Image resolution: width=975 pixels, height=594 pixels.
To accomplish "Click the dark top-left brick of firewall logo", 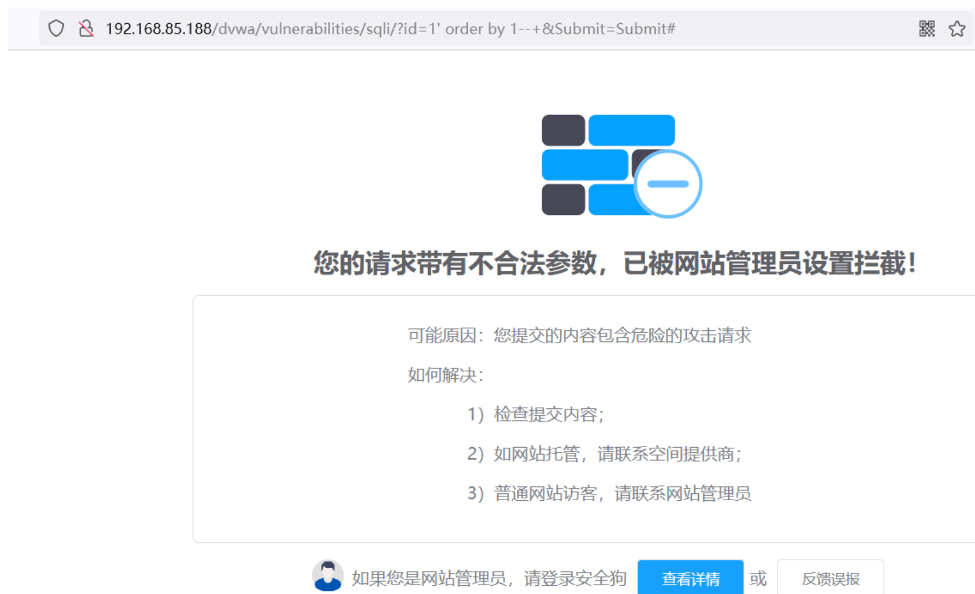I will pyautogui.click(x=563, y=130).
